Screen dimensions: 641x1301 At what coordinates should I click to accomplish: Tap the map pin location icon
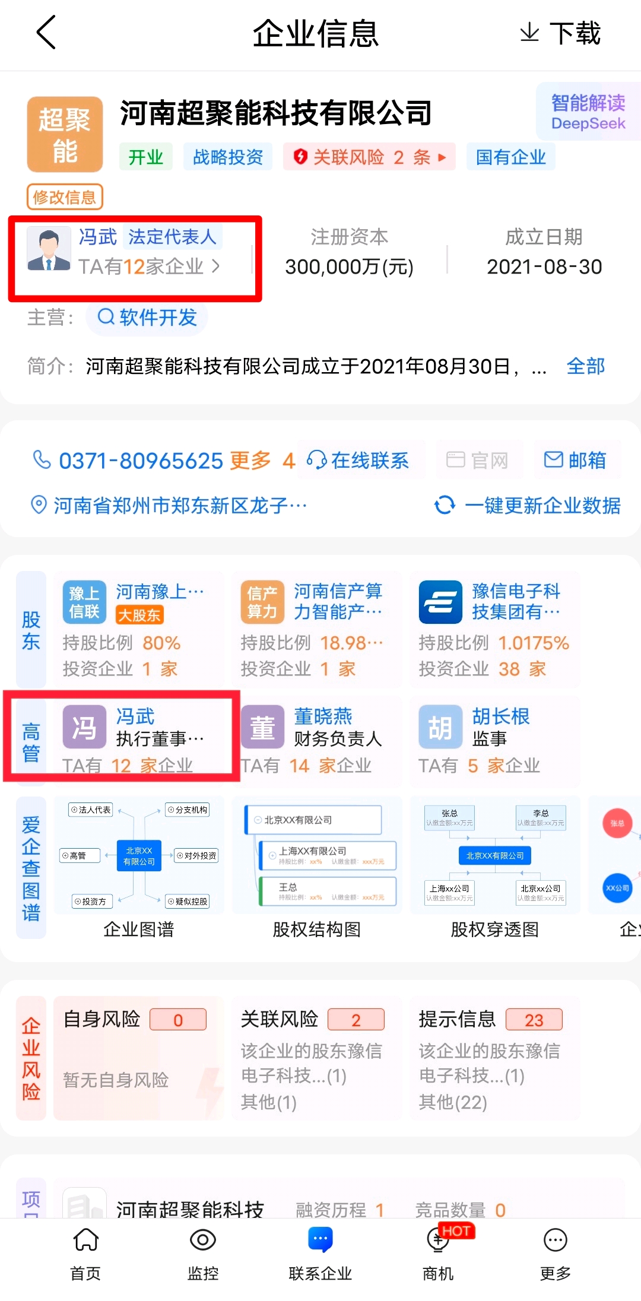click(x=39, y=505)
